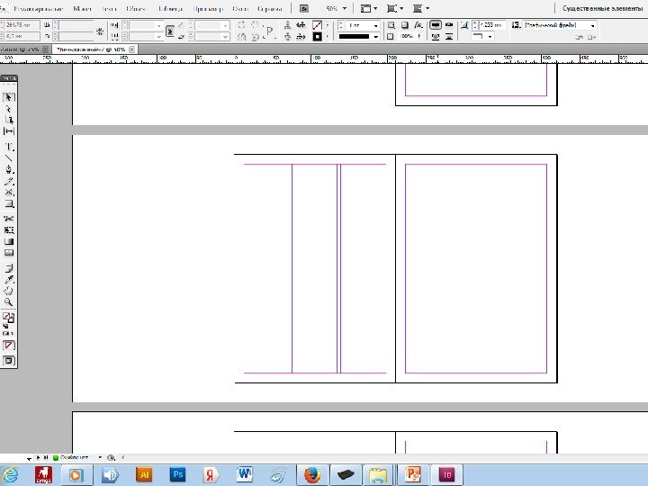648x486 pixels.
Task: Select the Gradient Feather tool
Action: (9, 253)
